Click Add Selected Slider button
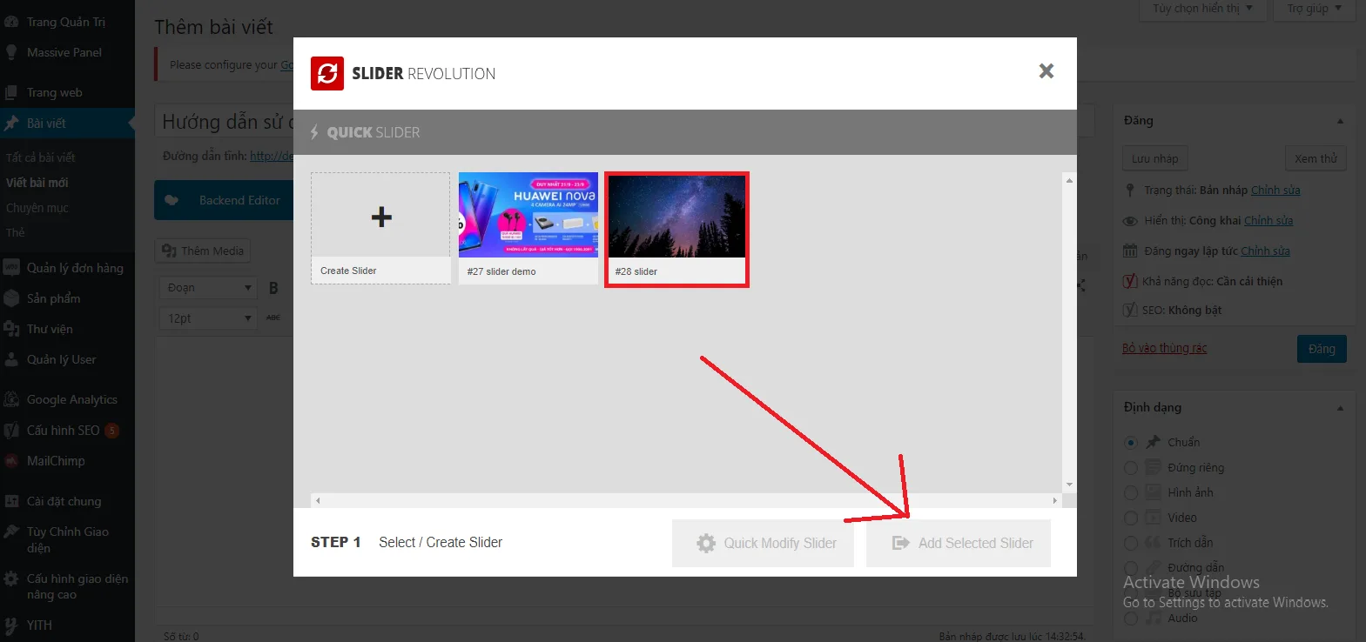 959,543
